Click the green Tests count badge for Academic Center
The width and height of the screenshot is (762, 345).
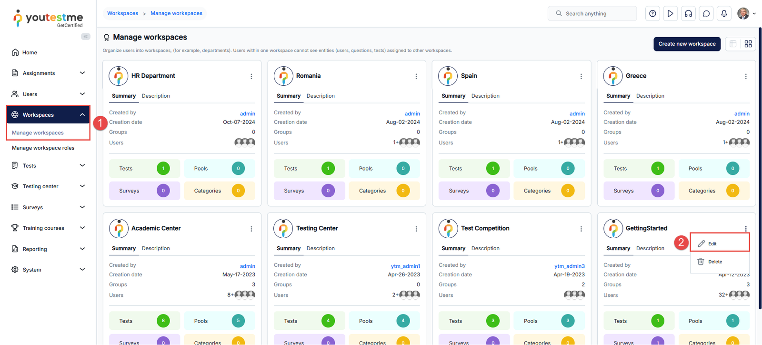[163, 321]
